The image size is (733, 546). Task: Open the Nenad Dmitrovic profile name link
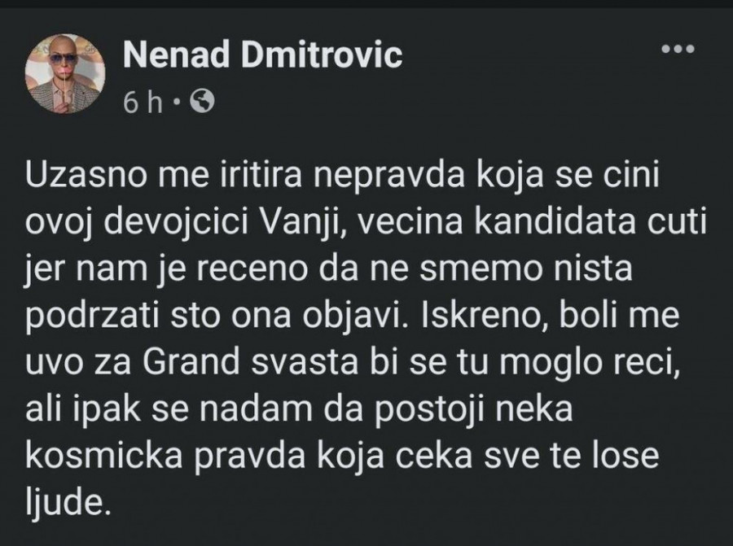pos(262,56)
